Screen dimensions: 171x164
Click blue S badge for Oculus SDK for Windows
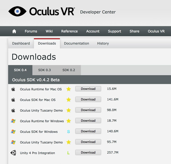[x=68, y=131]
